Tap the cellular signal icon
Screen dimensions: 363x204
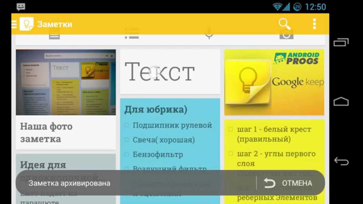[x=287, y=7]
